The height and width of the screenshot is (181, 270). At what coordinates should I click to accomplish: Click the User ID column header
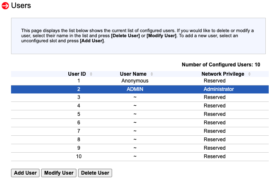(x=77, y=74)
